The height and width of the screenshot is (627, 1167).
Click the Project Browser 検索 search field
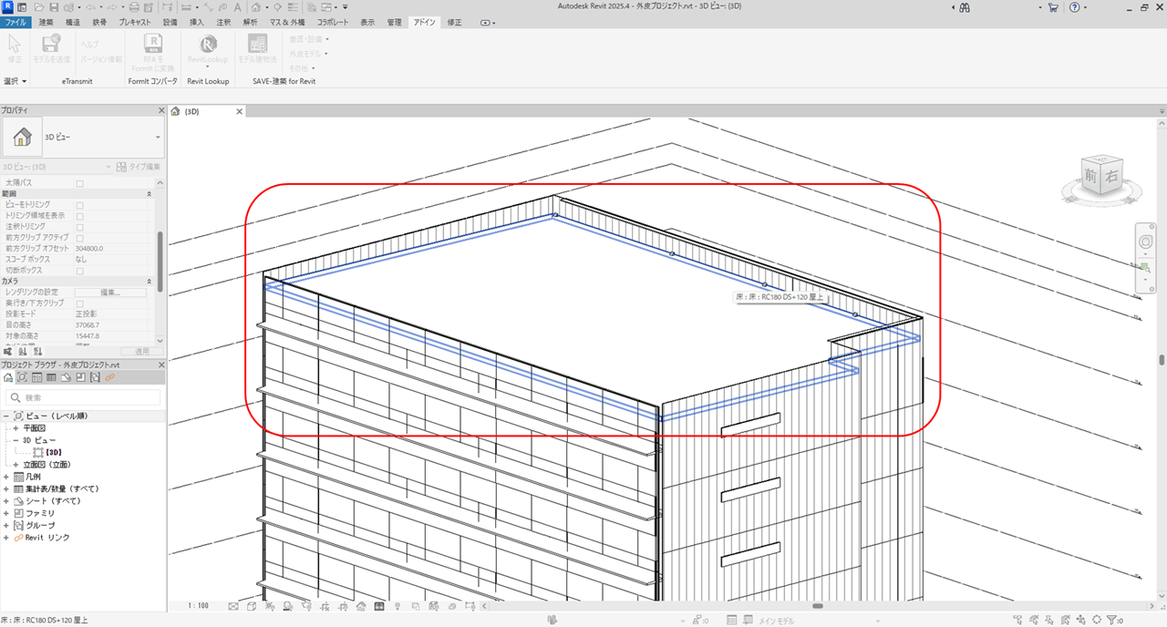83,397
